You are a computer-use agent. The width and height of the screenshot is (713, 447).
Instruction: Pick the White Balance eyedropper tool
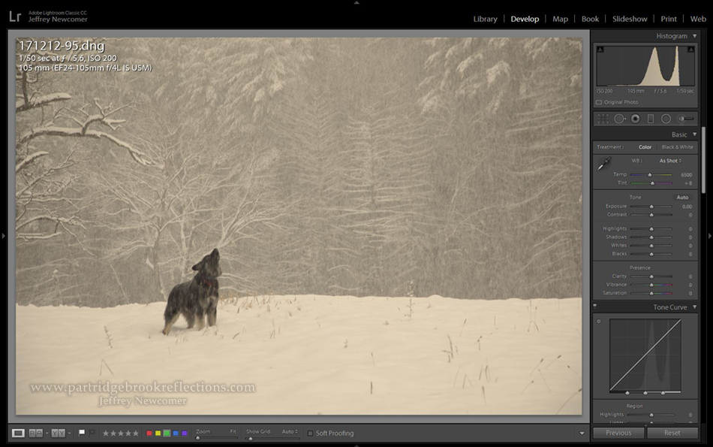coord(604,164)
